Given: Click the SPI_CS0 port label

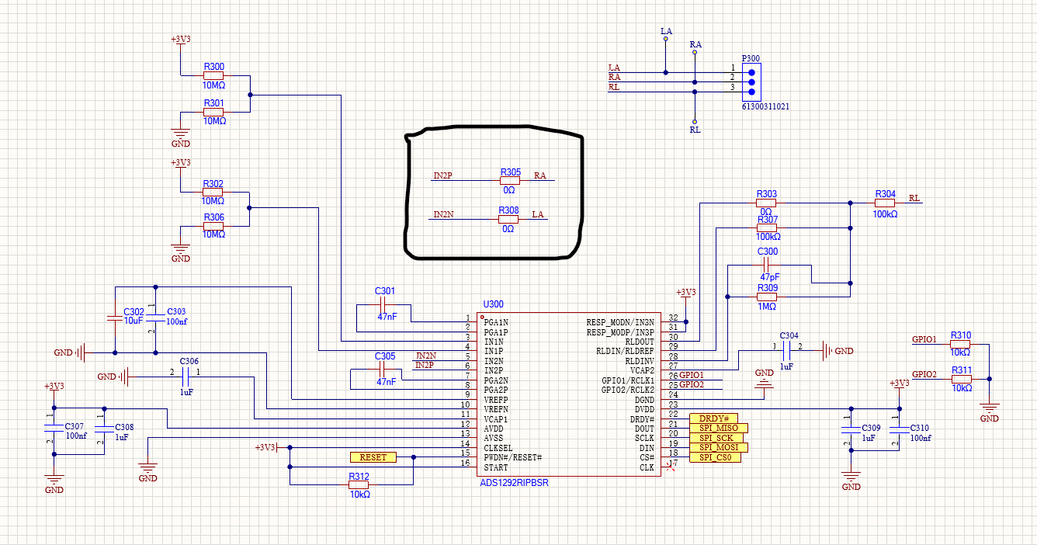Looking at the screenshot, I should [715, 457].
